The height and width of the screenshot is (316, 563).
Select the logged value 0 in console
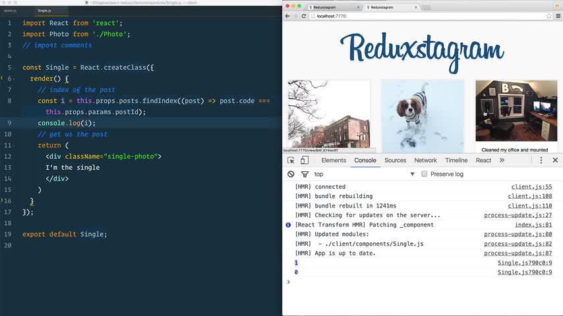296,273
